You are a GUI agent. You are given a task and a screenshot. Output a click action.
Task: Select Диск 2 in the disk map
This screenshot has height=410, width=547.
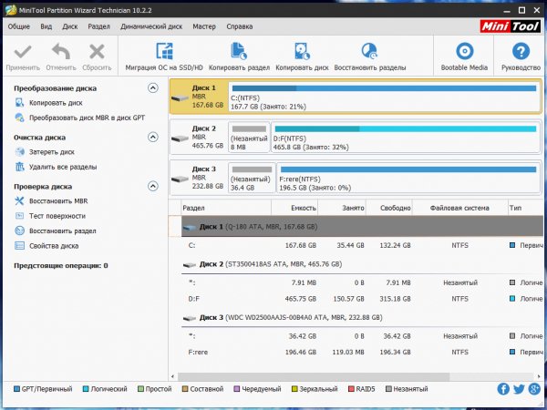(x=199, y=137)
